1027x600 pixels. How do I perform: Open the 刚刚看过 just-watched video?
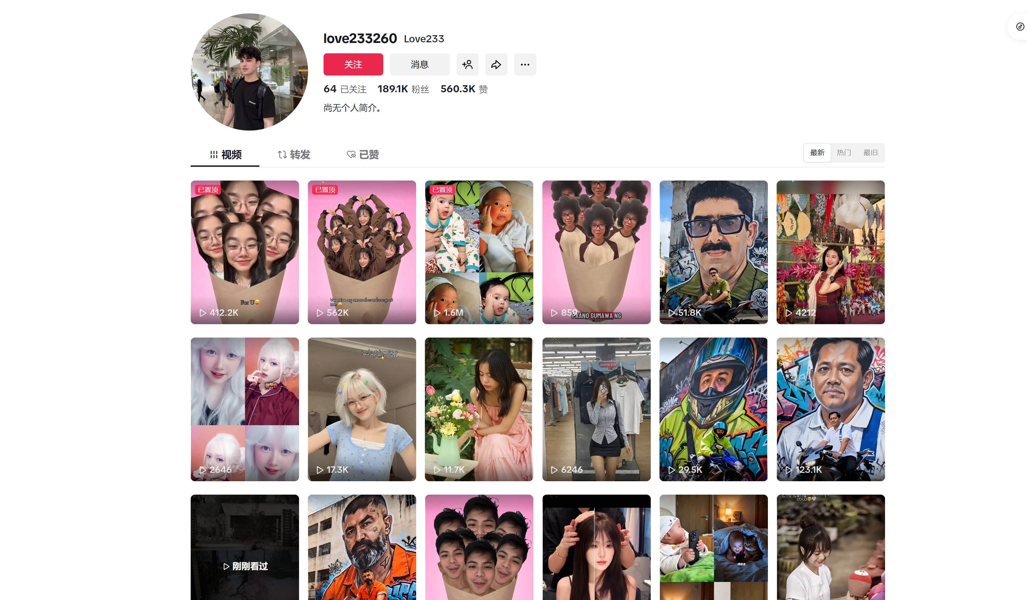pyautogui.click(x=245, y=547)
